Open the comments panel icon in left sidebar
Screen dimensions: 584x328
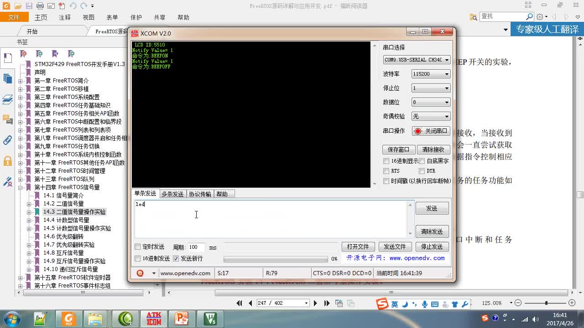tap(8, 120)
